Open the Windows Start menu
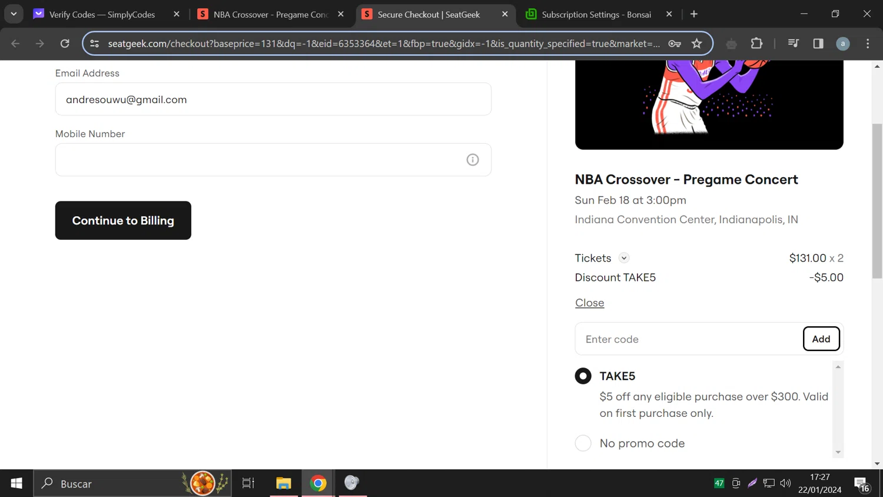Screen dimensions: 883x497 pos(16,483)
